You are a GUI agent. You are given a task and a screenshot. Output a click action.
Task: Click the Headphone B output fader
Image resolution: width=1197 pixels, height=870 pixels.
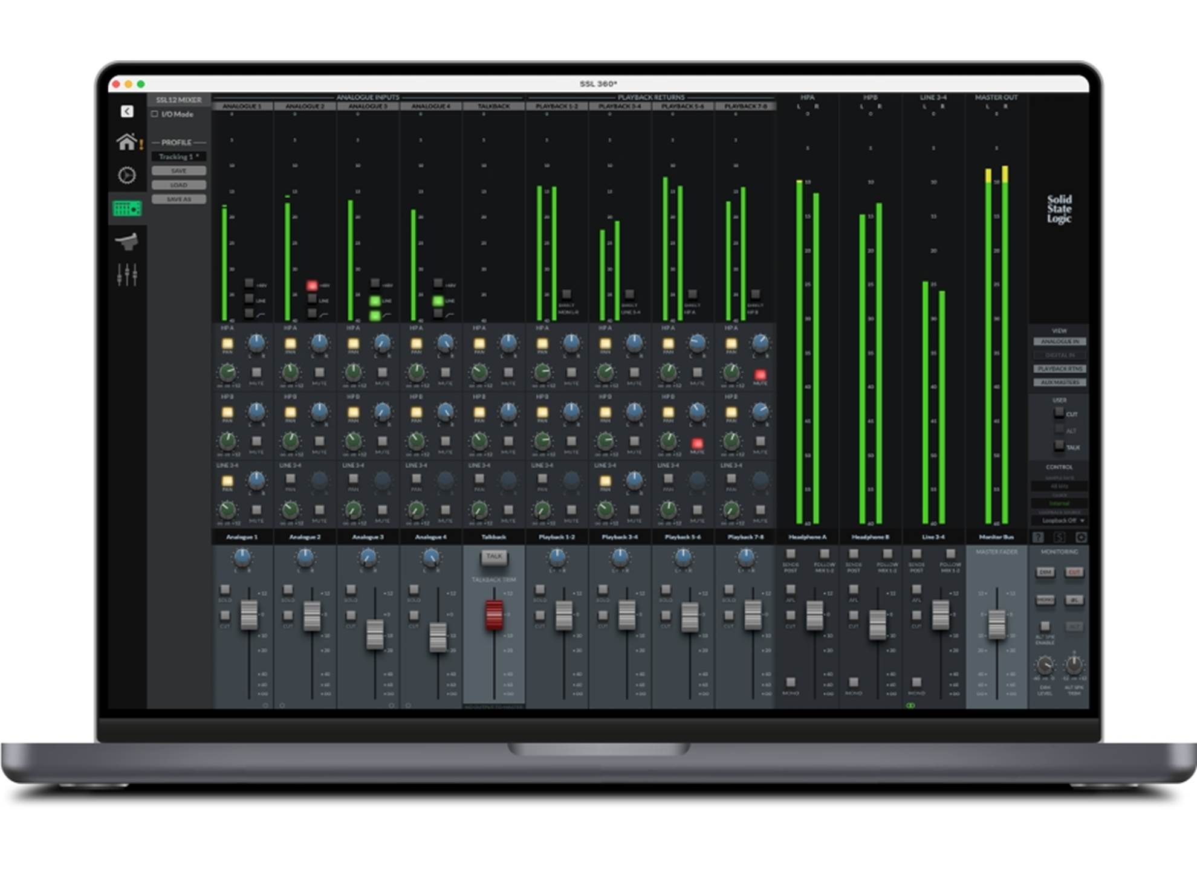coord(877,624)
